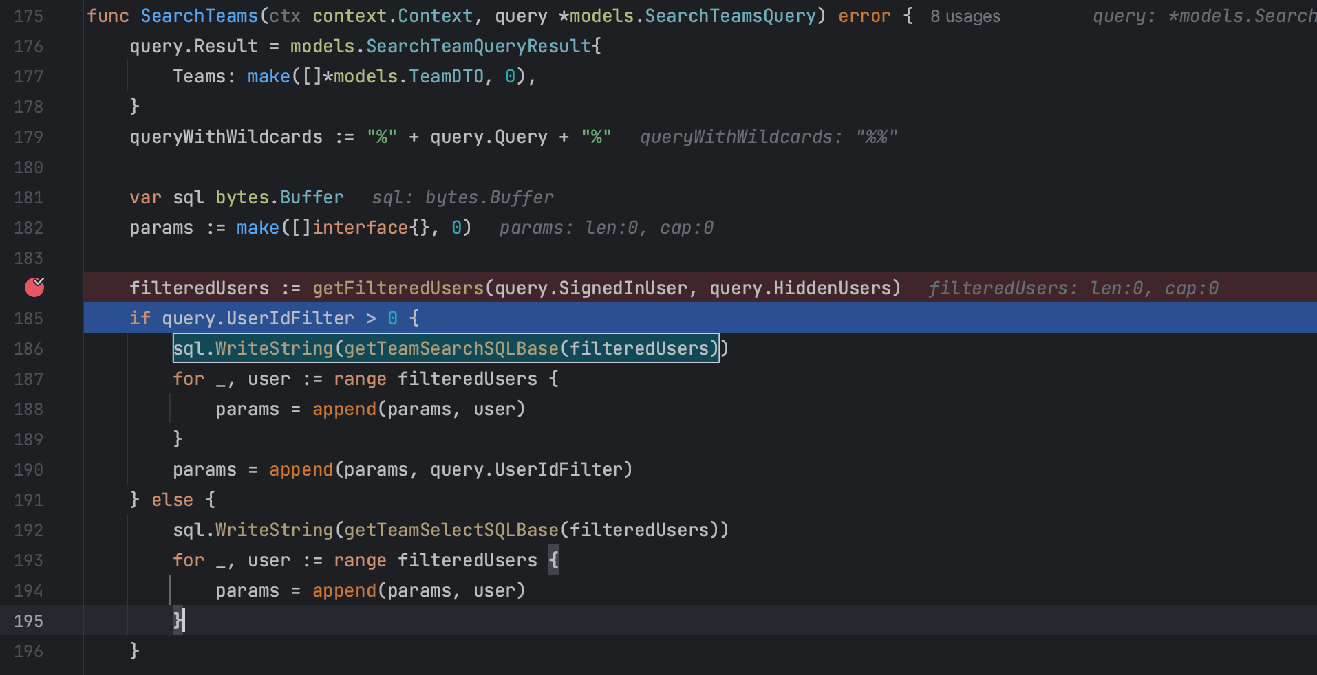The image size is (1317, 675).
Task: Click the 'filteredUsers: len:0, cap:0' inline debug value
Action: click(x=1073, y=287)
